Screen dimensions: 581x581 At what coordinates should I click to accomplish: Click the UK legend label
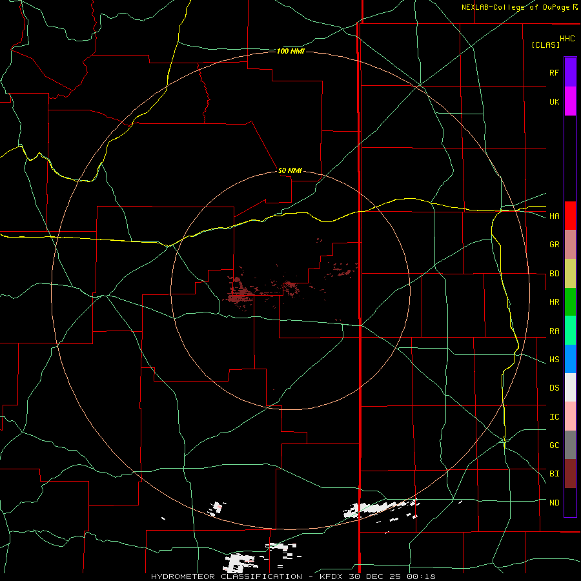[x=554, y=101]
